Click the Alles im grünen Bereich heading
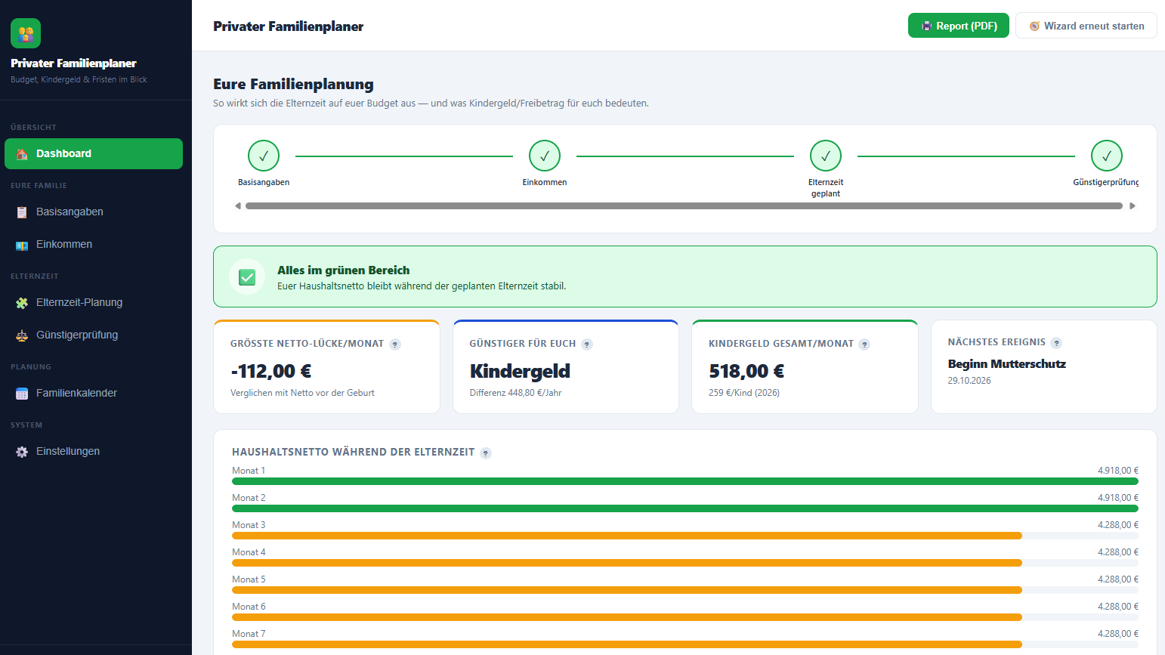1165x655 pixels. click(x=344, y=270)
